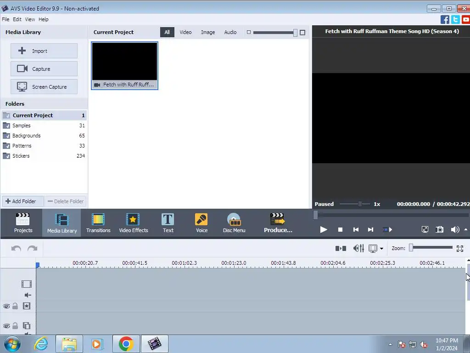
Task: Lock the video effects track
Action: click(15, 306)
